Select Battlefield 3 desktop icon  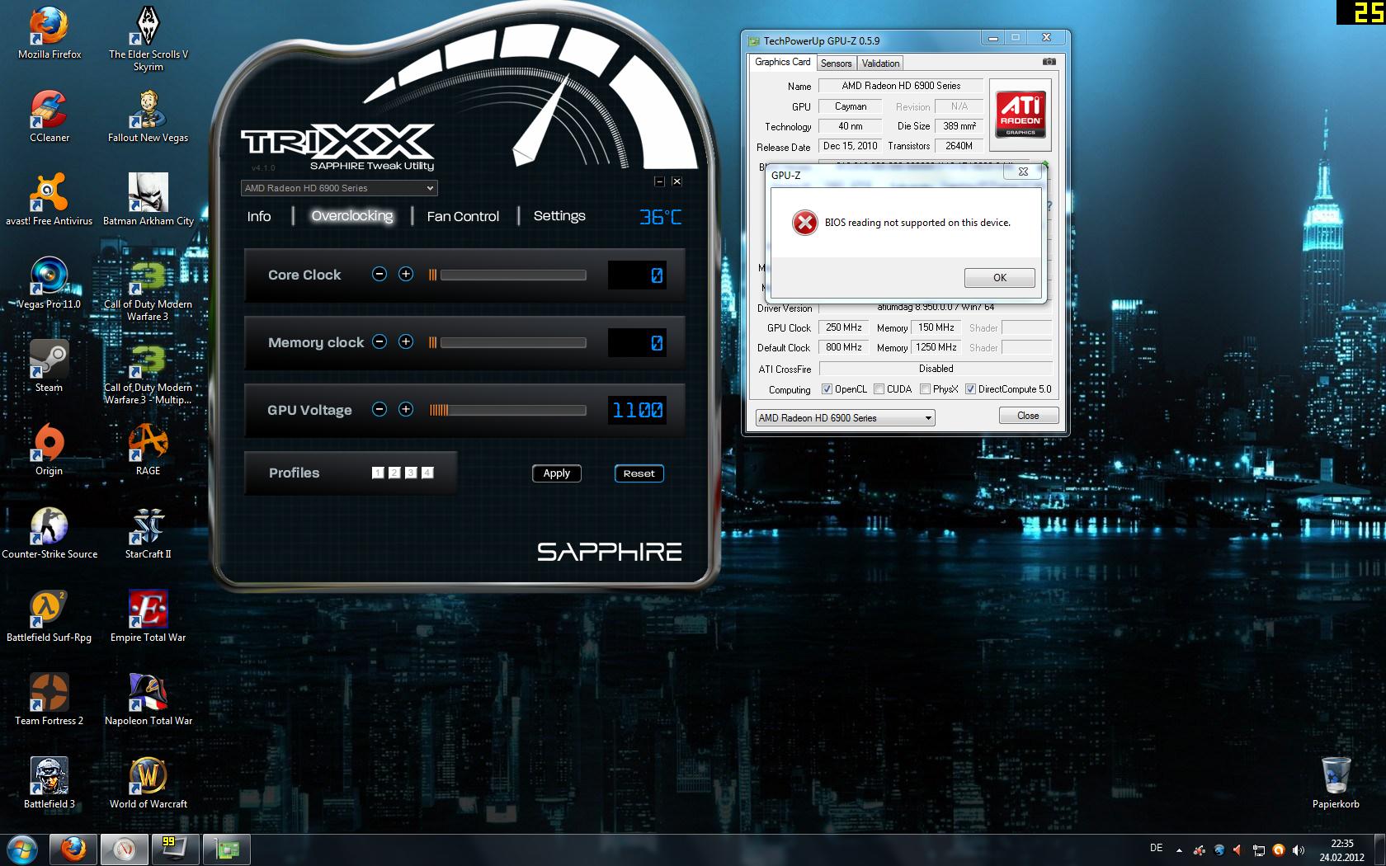coord(49,783)
